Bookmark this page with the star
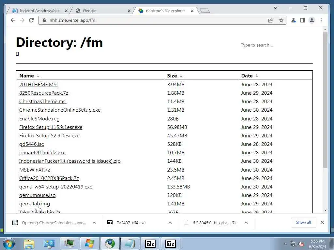Image resolution: width=334 pixels, height=250 pixels. tap(281, 20)
